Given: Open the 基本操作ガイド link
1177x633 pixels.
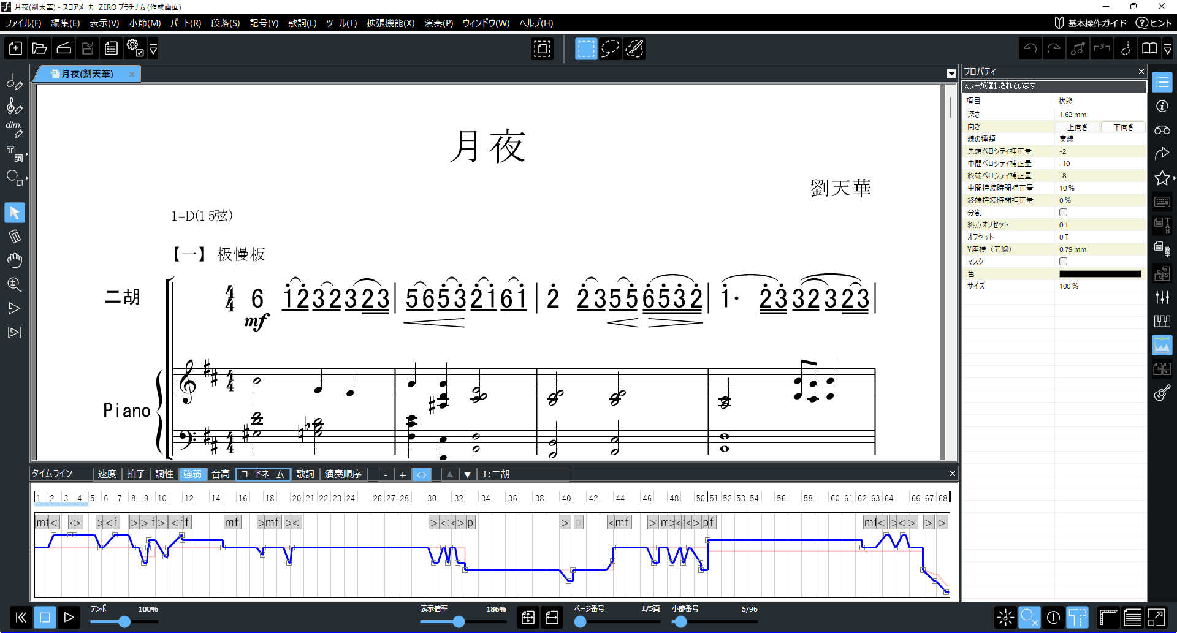Looking at the screenshot, I should pos(1091,23).
